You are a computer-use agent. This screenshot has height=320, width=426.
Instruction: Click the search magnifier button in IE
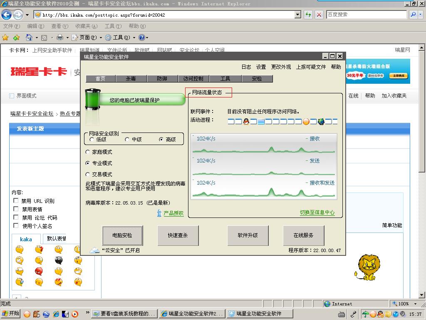click(x=413, y=15)
